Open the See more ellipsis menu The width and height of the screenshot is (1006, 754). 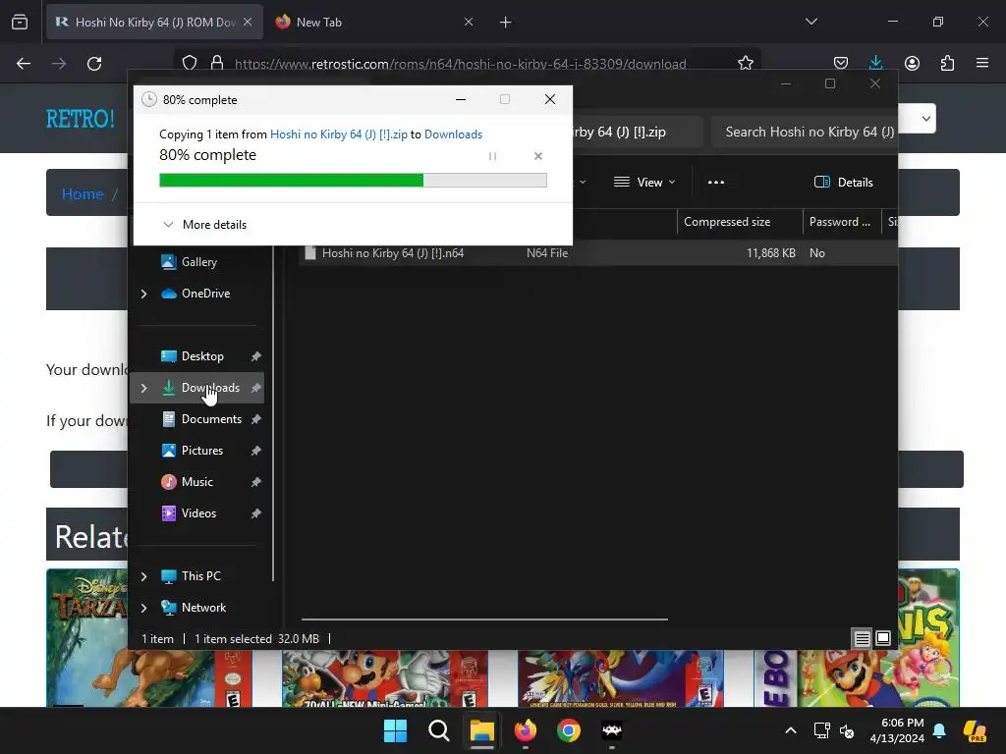[x=716, y=182]
